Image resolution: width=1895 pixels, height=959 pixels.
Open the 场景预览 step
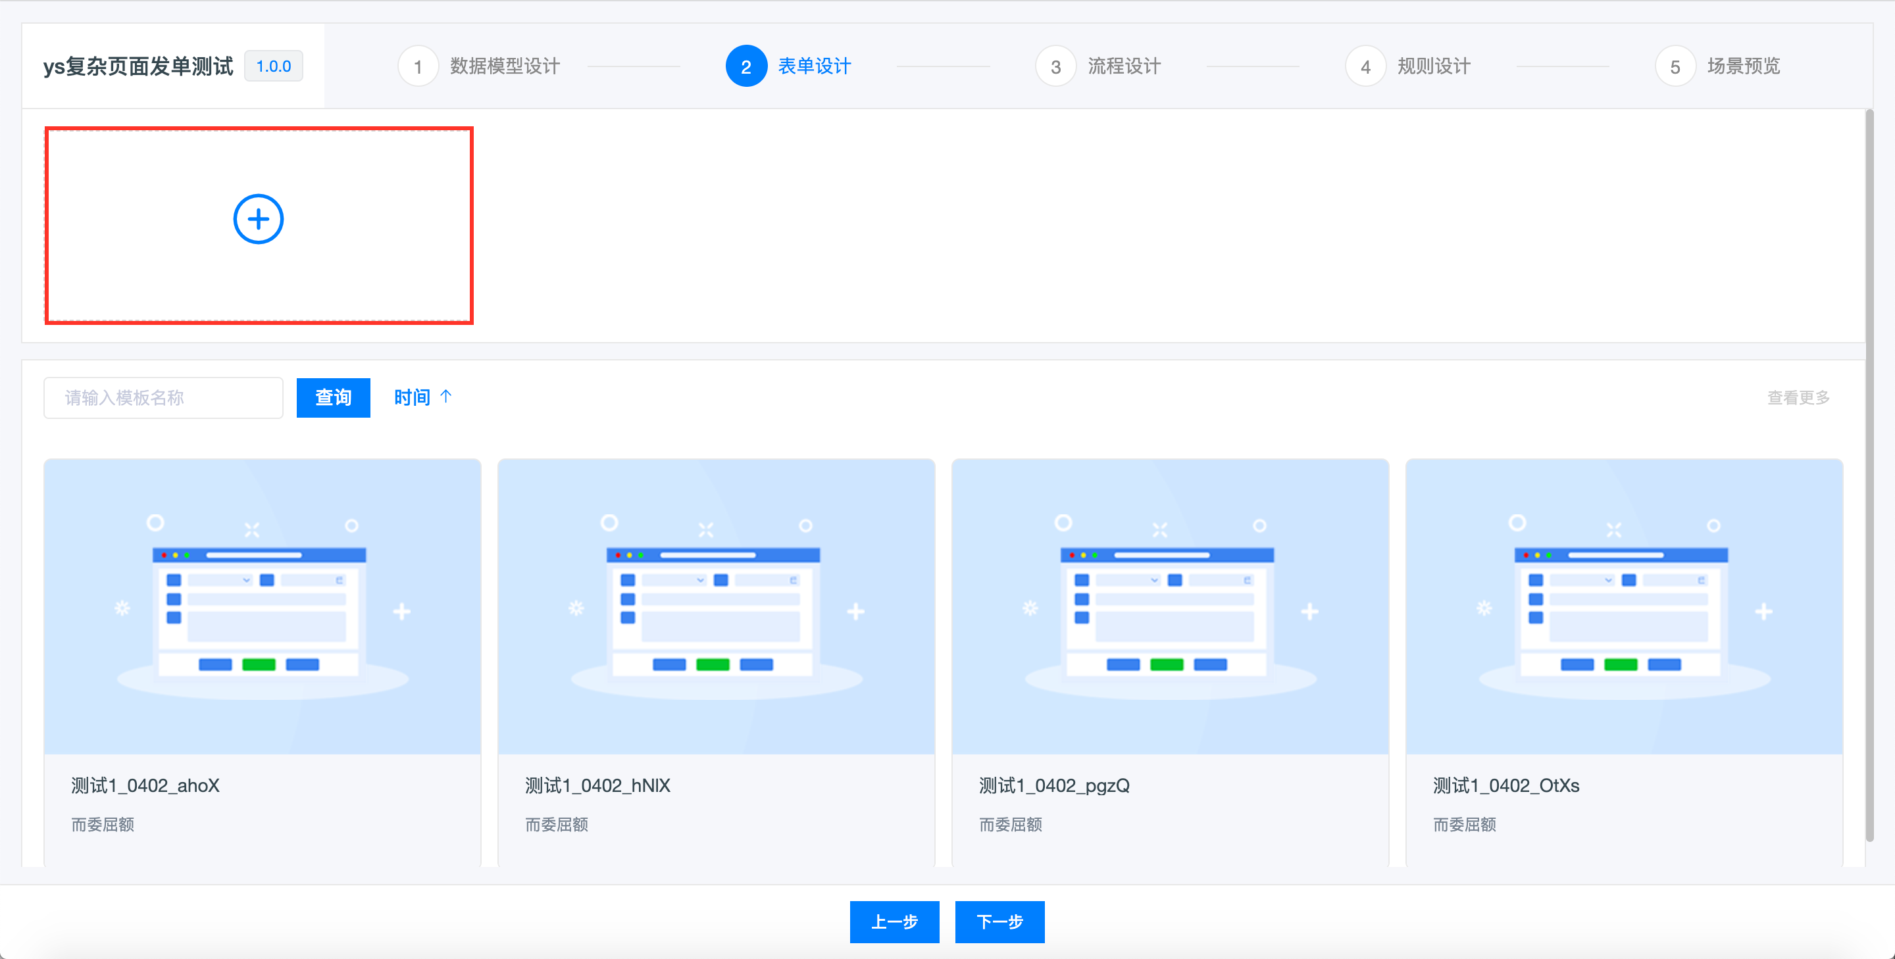click(x=1744, y=66)
